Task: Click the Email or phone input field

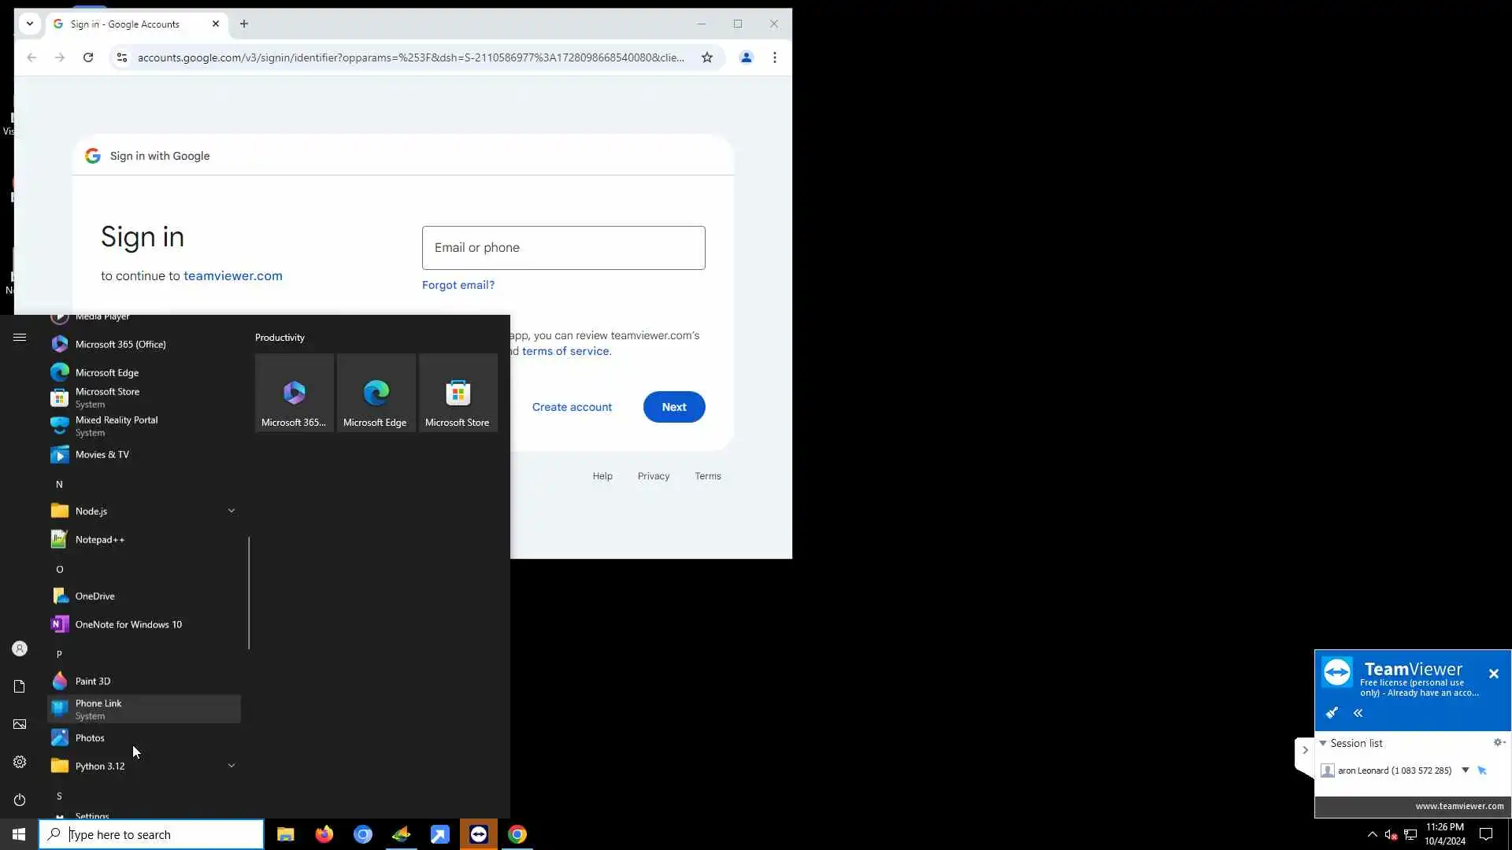Action: tap(563, 248)
